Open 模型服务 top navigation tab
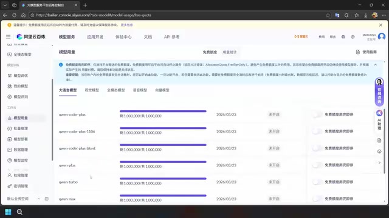This screenshot has width=389, height=218. [67, 37]
